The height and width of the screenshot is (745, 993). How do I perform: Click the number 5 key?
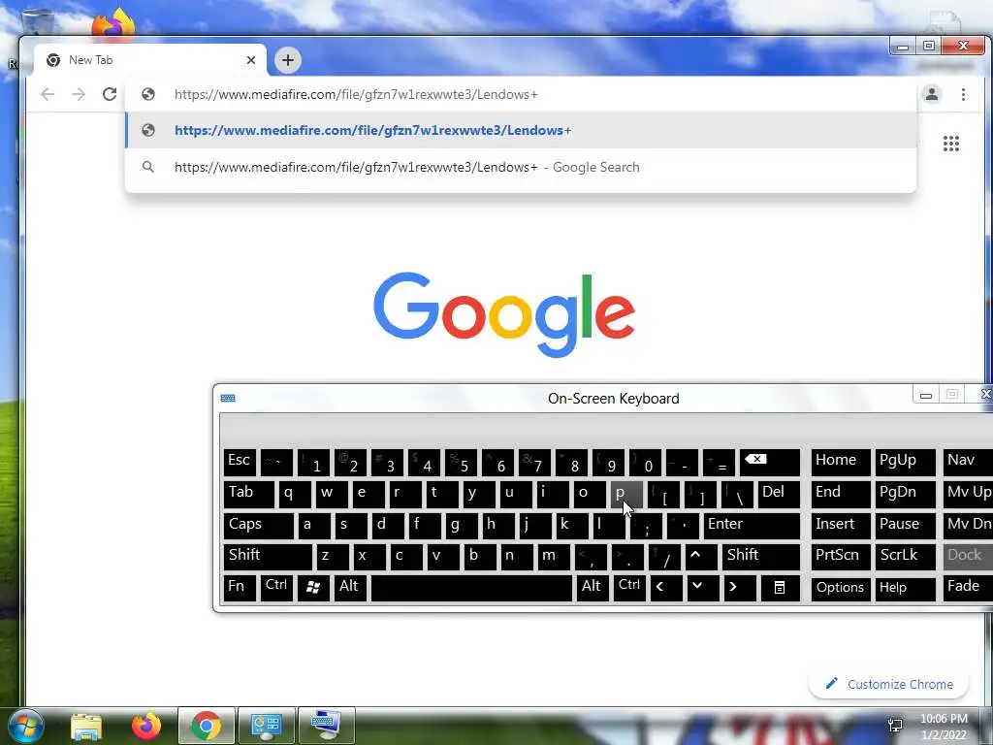click(x=461, y=463)
